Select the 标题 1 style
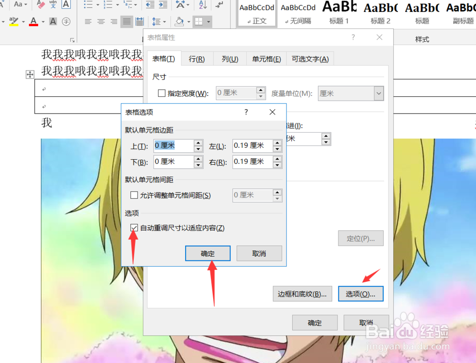This screenshot has width=476, height=363. click(339, 14)
